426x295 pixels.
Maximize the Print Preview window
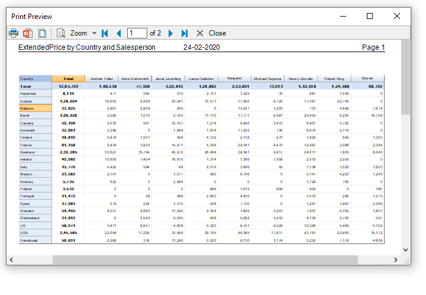(370, 16)
